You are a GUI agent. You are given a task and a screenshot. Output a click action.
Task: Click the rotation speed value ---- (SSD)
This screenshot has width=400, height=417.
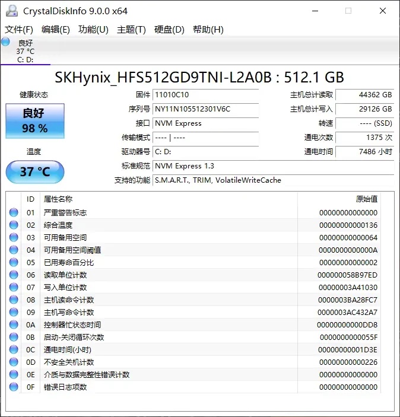pyautogui.click(x=364, y=123)
